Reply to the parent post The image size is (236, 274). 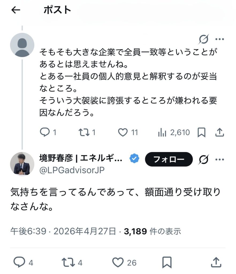click(x=44, y=132)
